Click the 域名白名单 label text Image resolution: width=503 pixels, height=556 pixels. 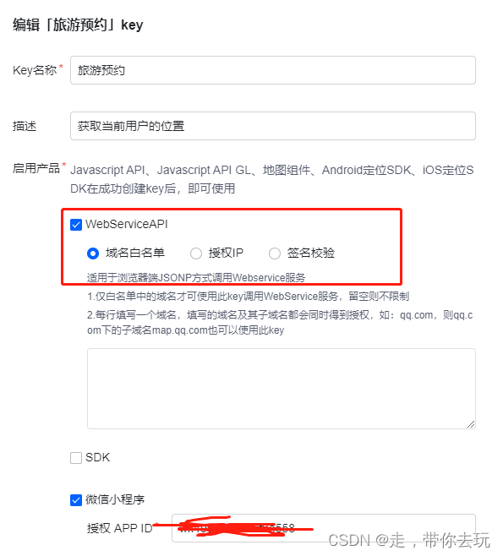[134, 253]
